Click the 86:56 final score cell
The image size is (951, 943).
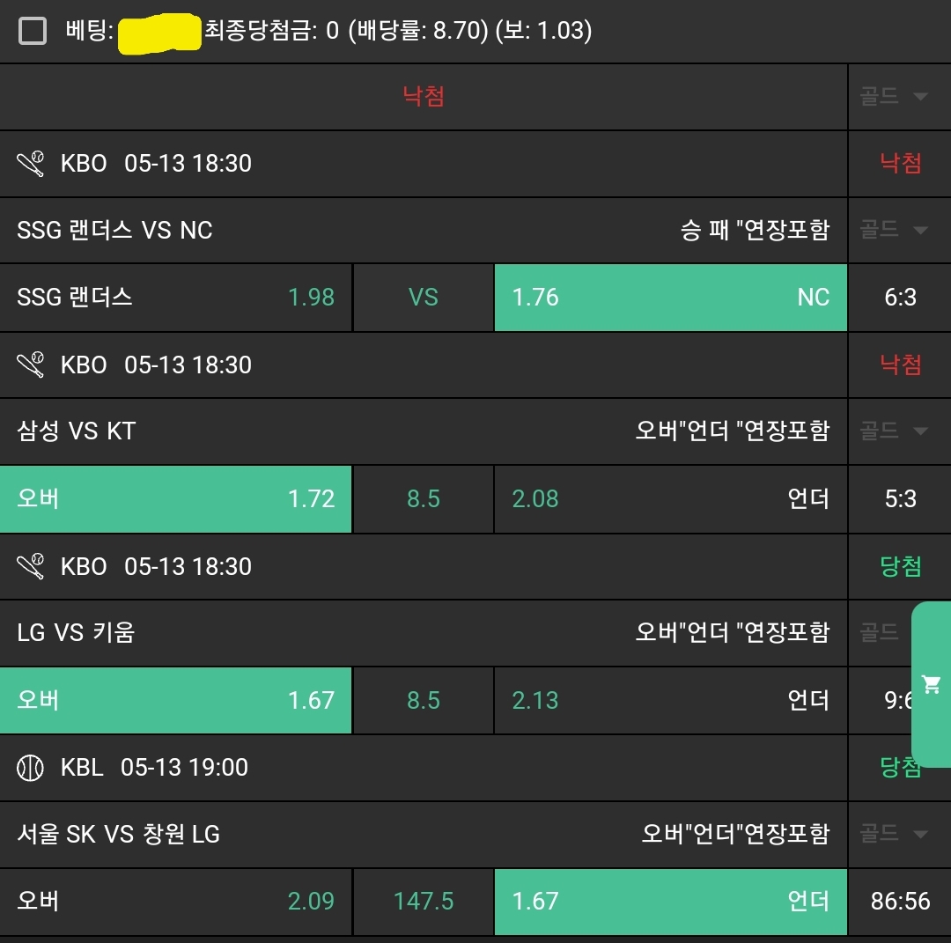point(900,902)
